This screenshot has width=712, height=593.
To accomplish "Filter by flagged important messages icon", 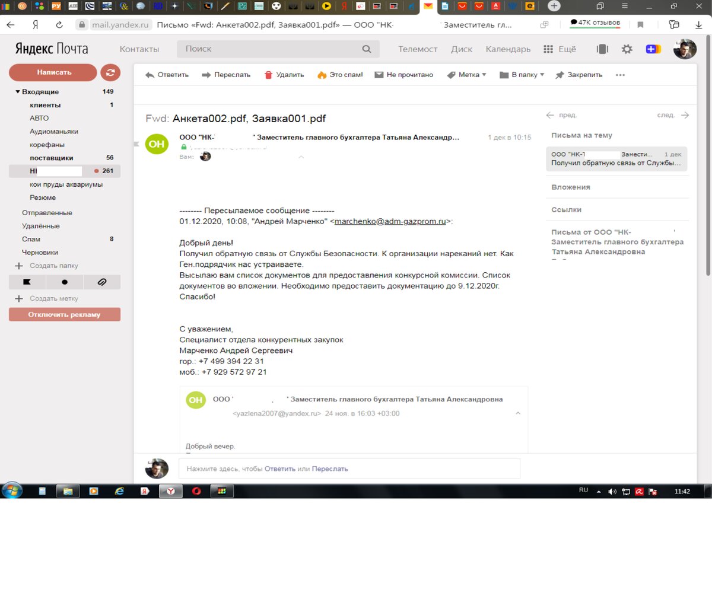I will [x=27, y=282].
